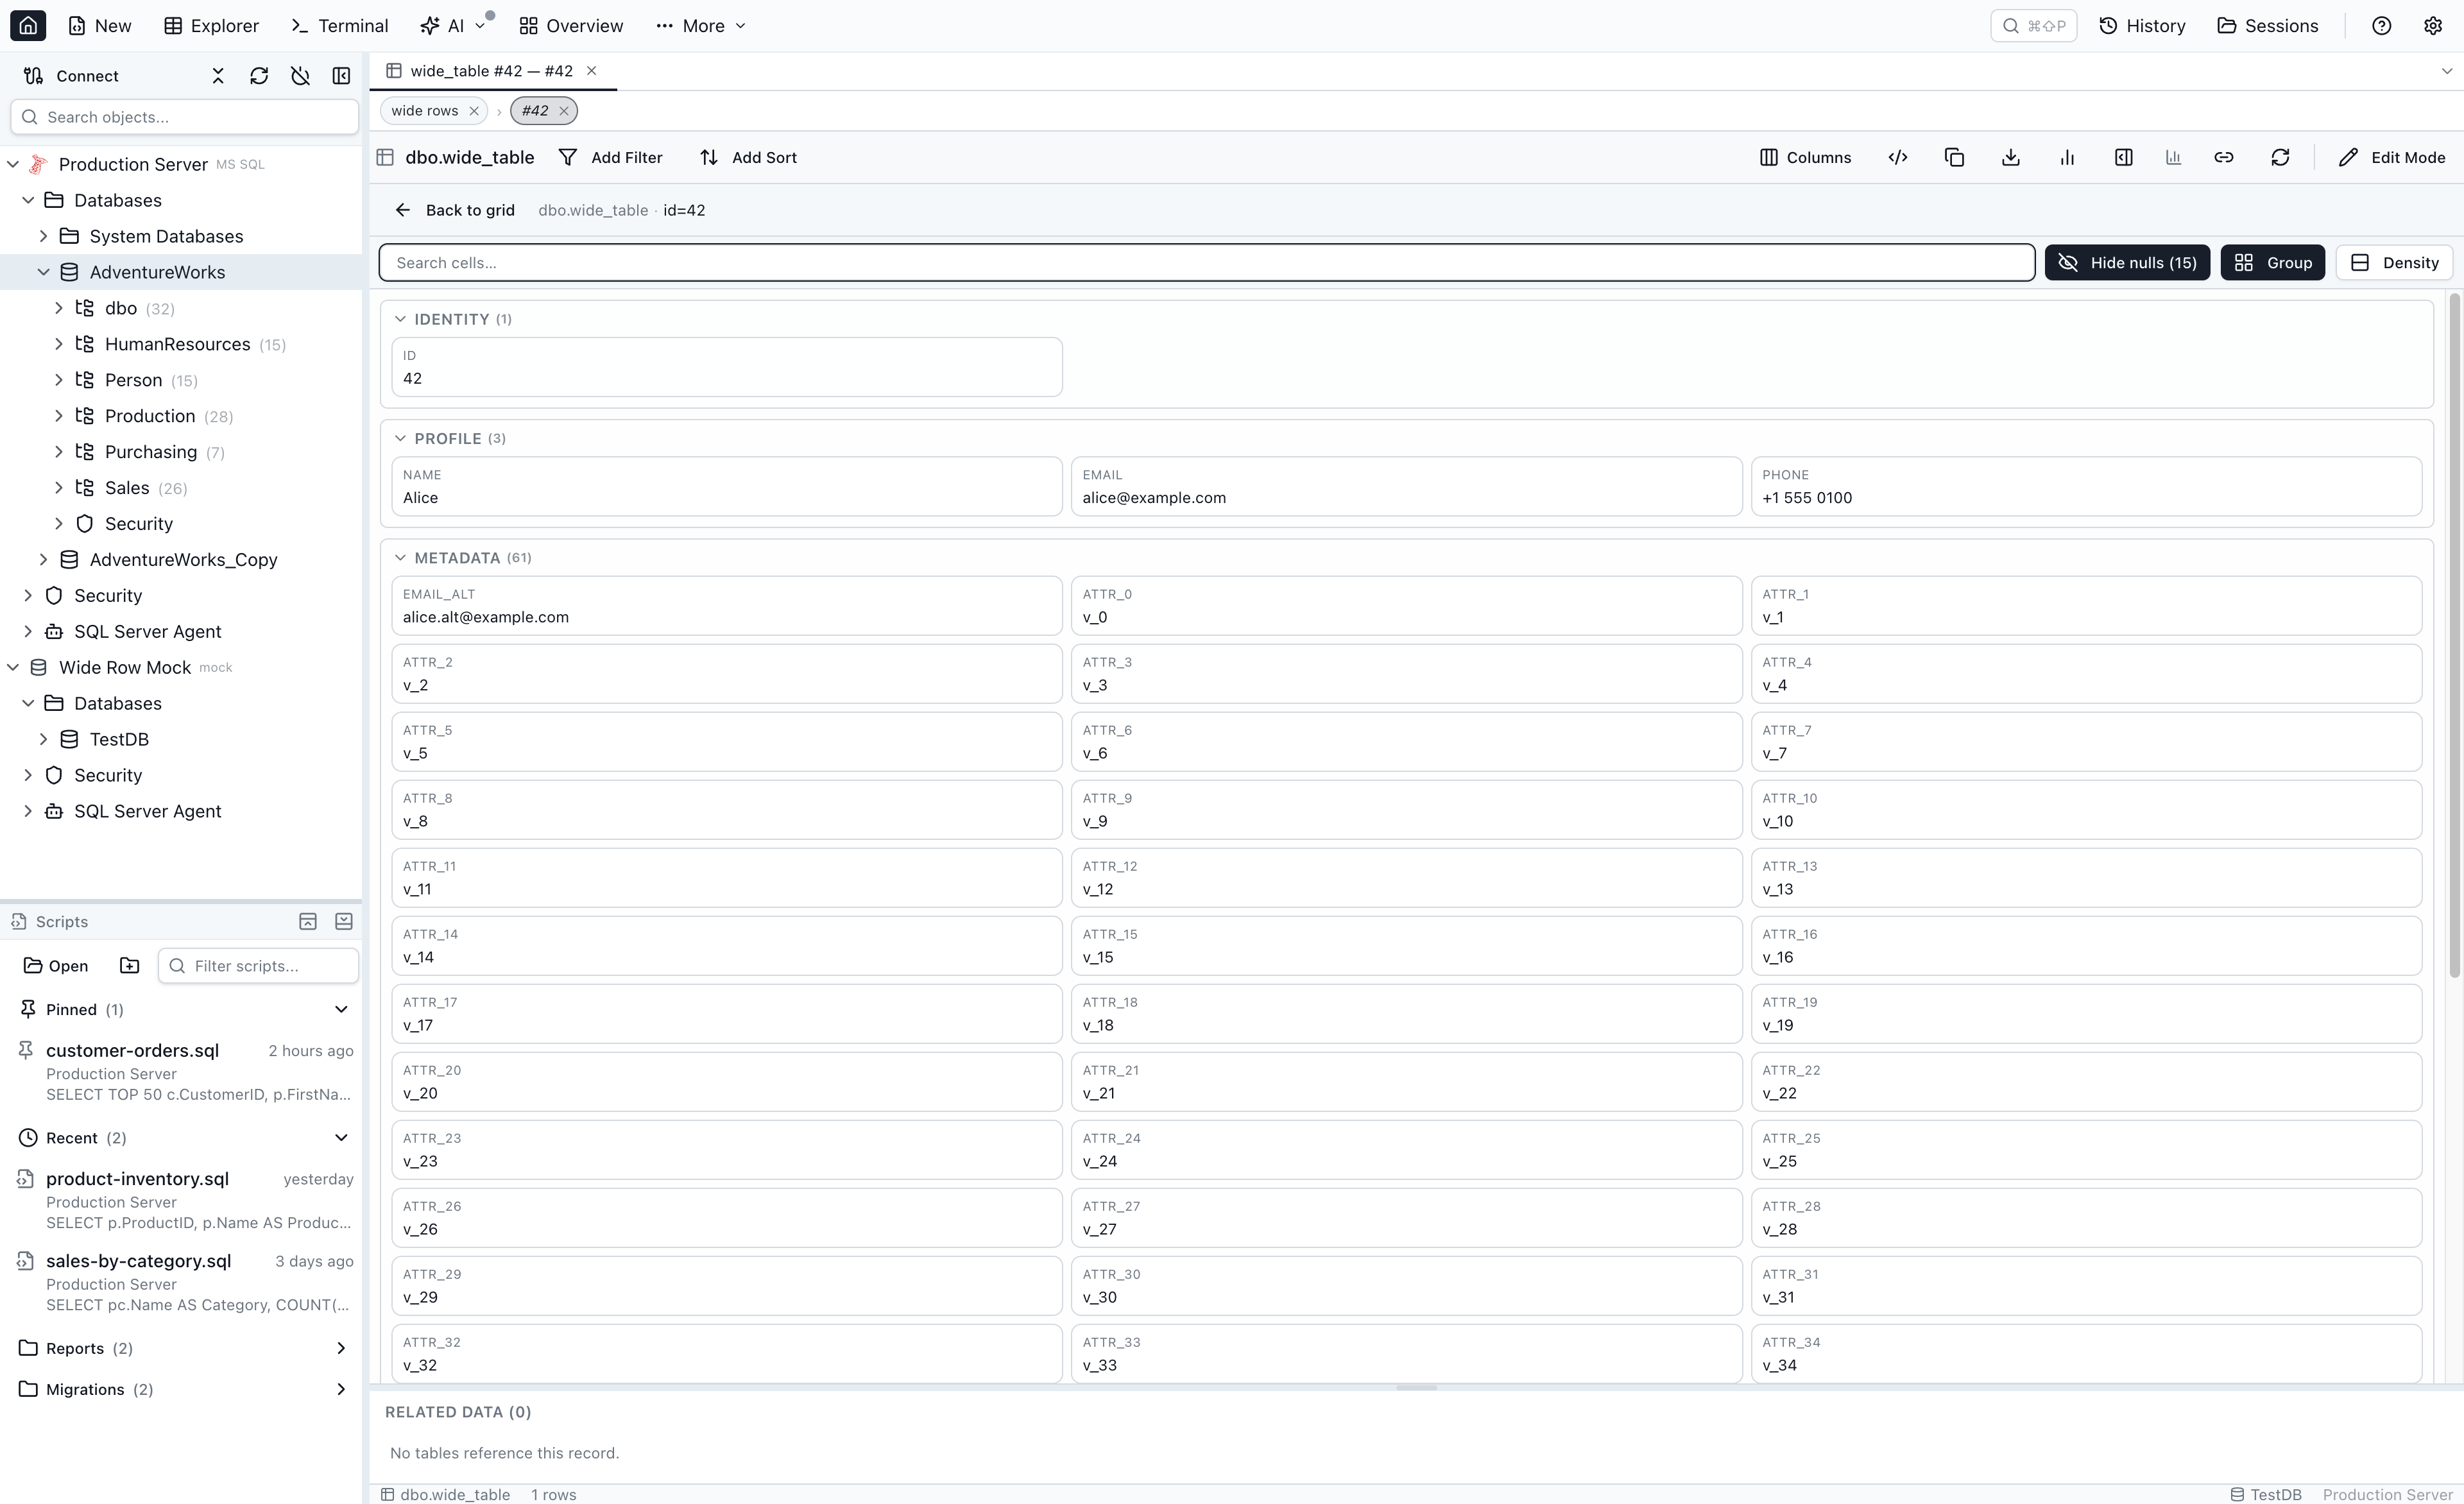This screenshot has height=1504, width=2464.
Task: Select the Sales schema row
Action: [181, 488]
